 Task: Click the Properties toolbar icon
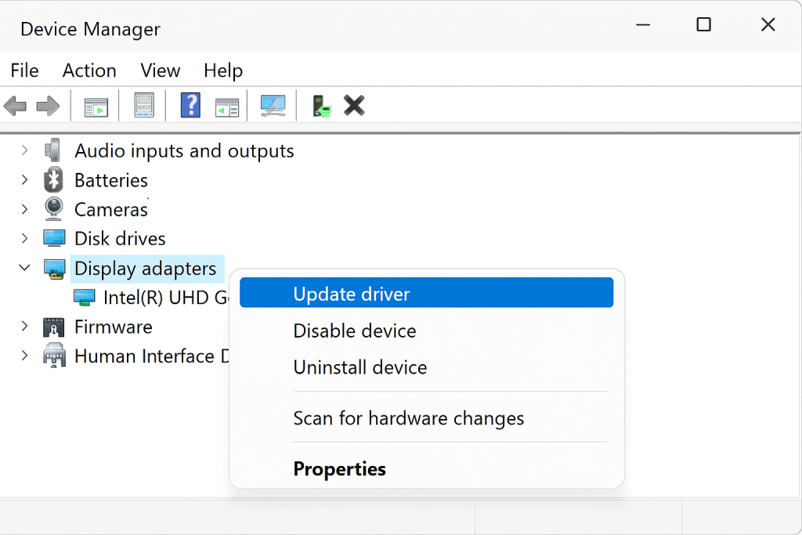144,105
